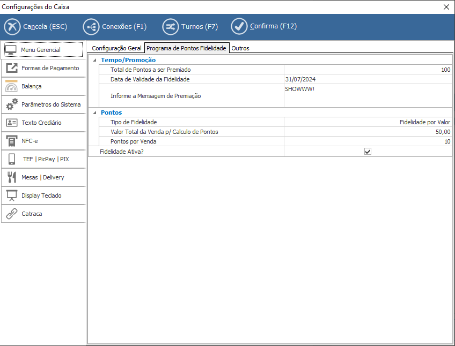
Task: Open Parâmetros do Sistema gears icon
Action: [x=12, y=104]
